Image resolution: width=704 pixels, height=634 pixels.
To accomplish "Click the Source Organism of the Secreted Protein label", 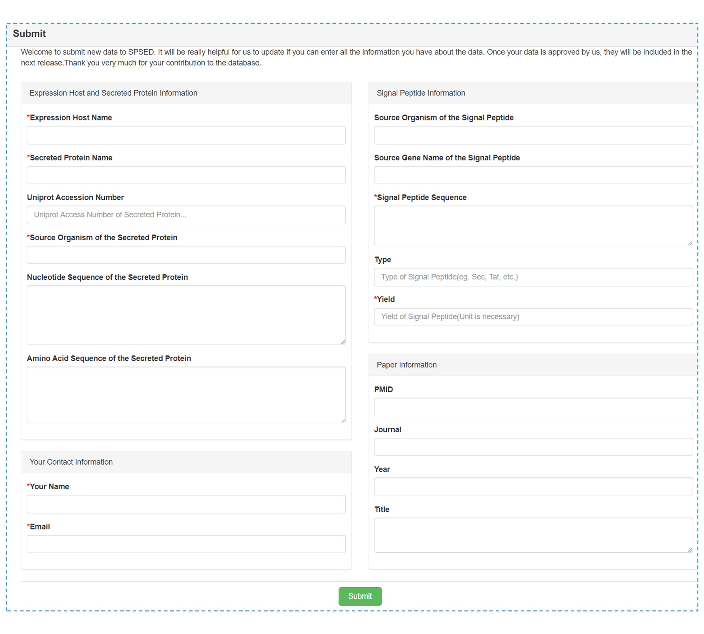I will tap(102, 238).
